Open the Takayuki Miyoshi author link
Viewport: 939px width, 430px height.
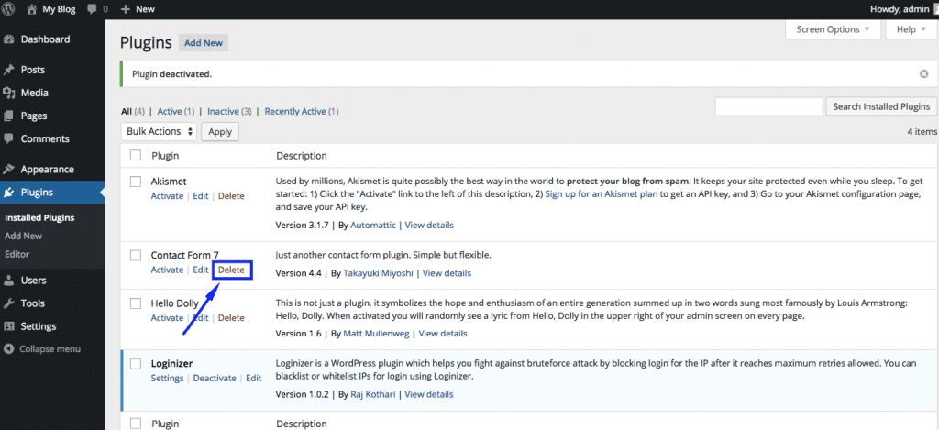coord(380,273)
